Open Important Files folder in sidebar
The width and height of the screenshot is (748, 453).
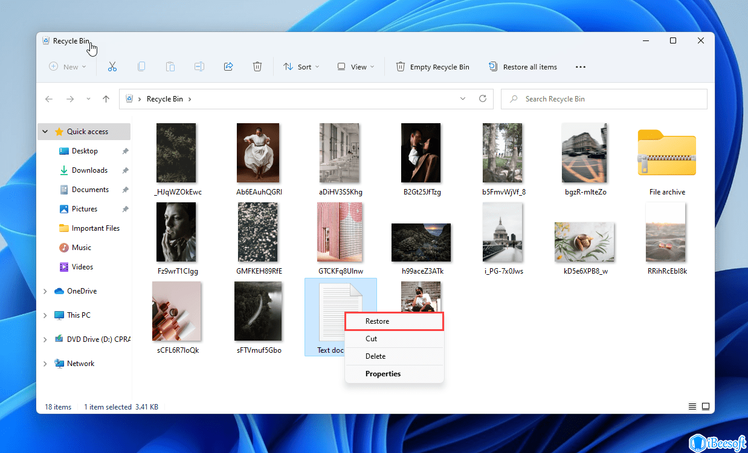tap(95, 228)
